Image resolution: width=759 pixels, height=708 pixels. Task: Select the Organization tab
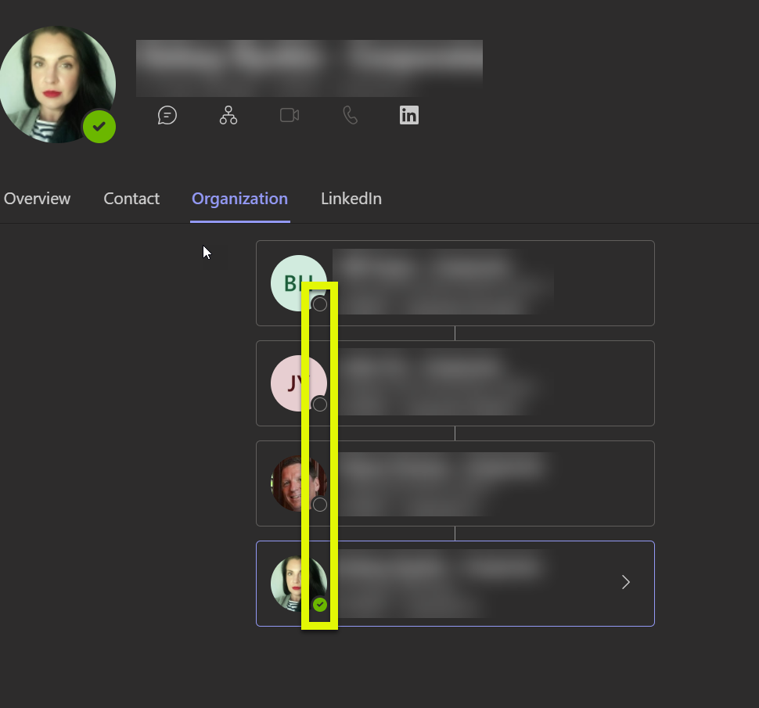[239, 198]
